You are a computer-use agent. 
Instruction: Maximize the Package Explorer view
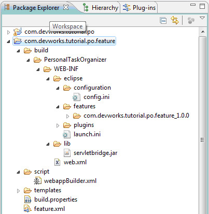point(202,6)
